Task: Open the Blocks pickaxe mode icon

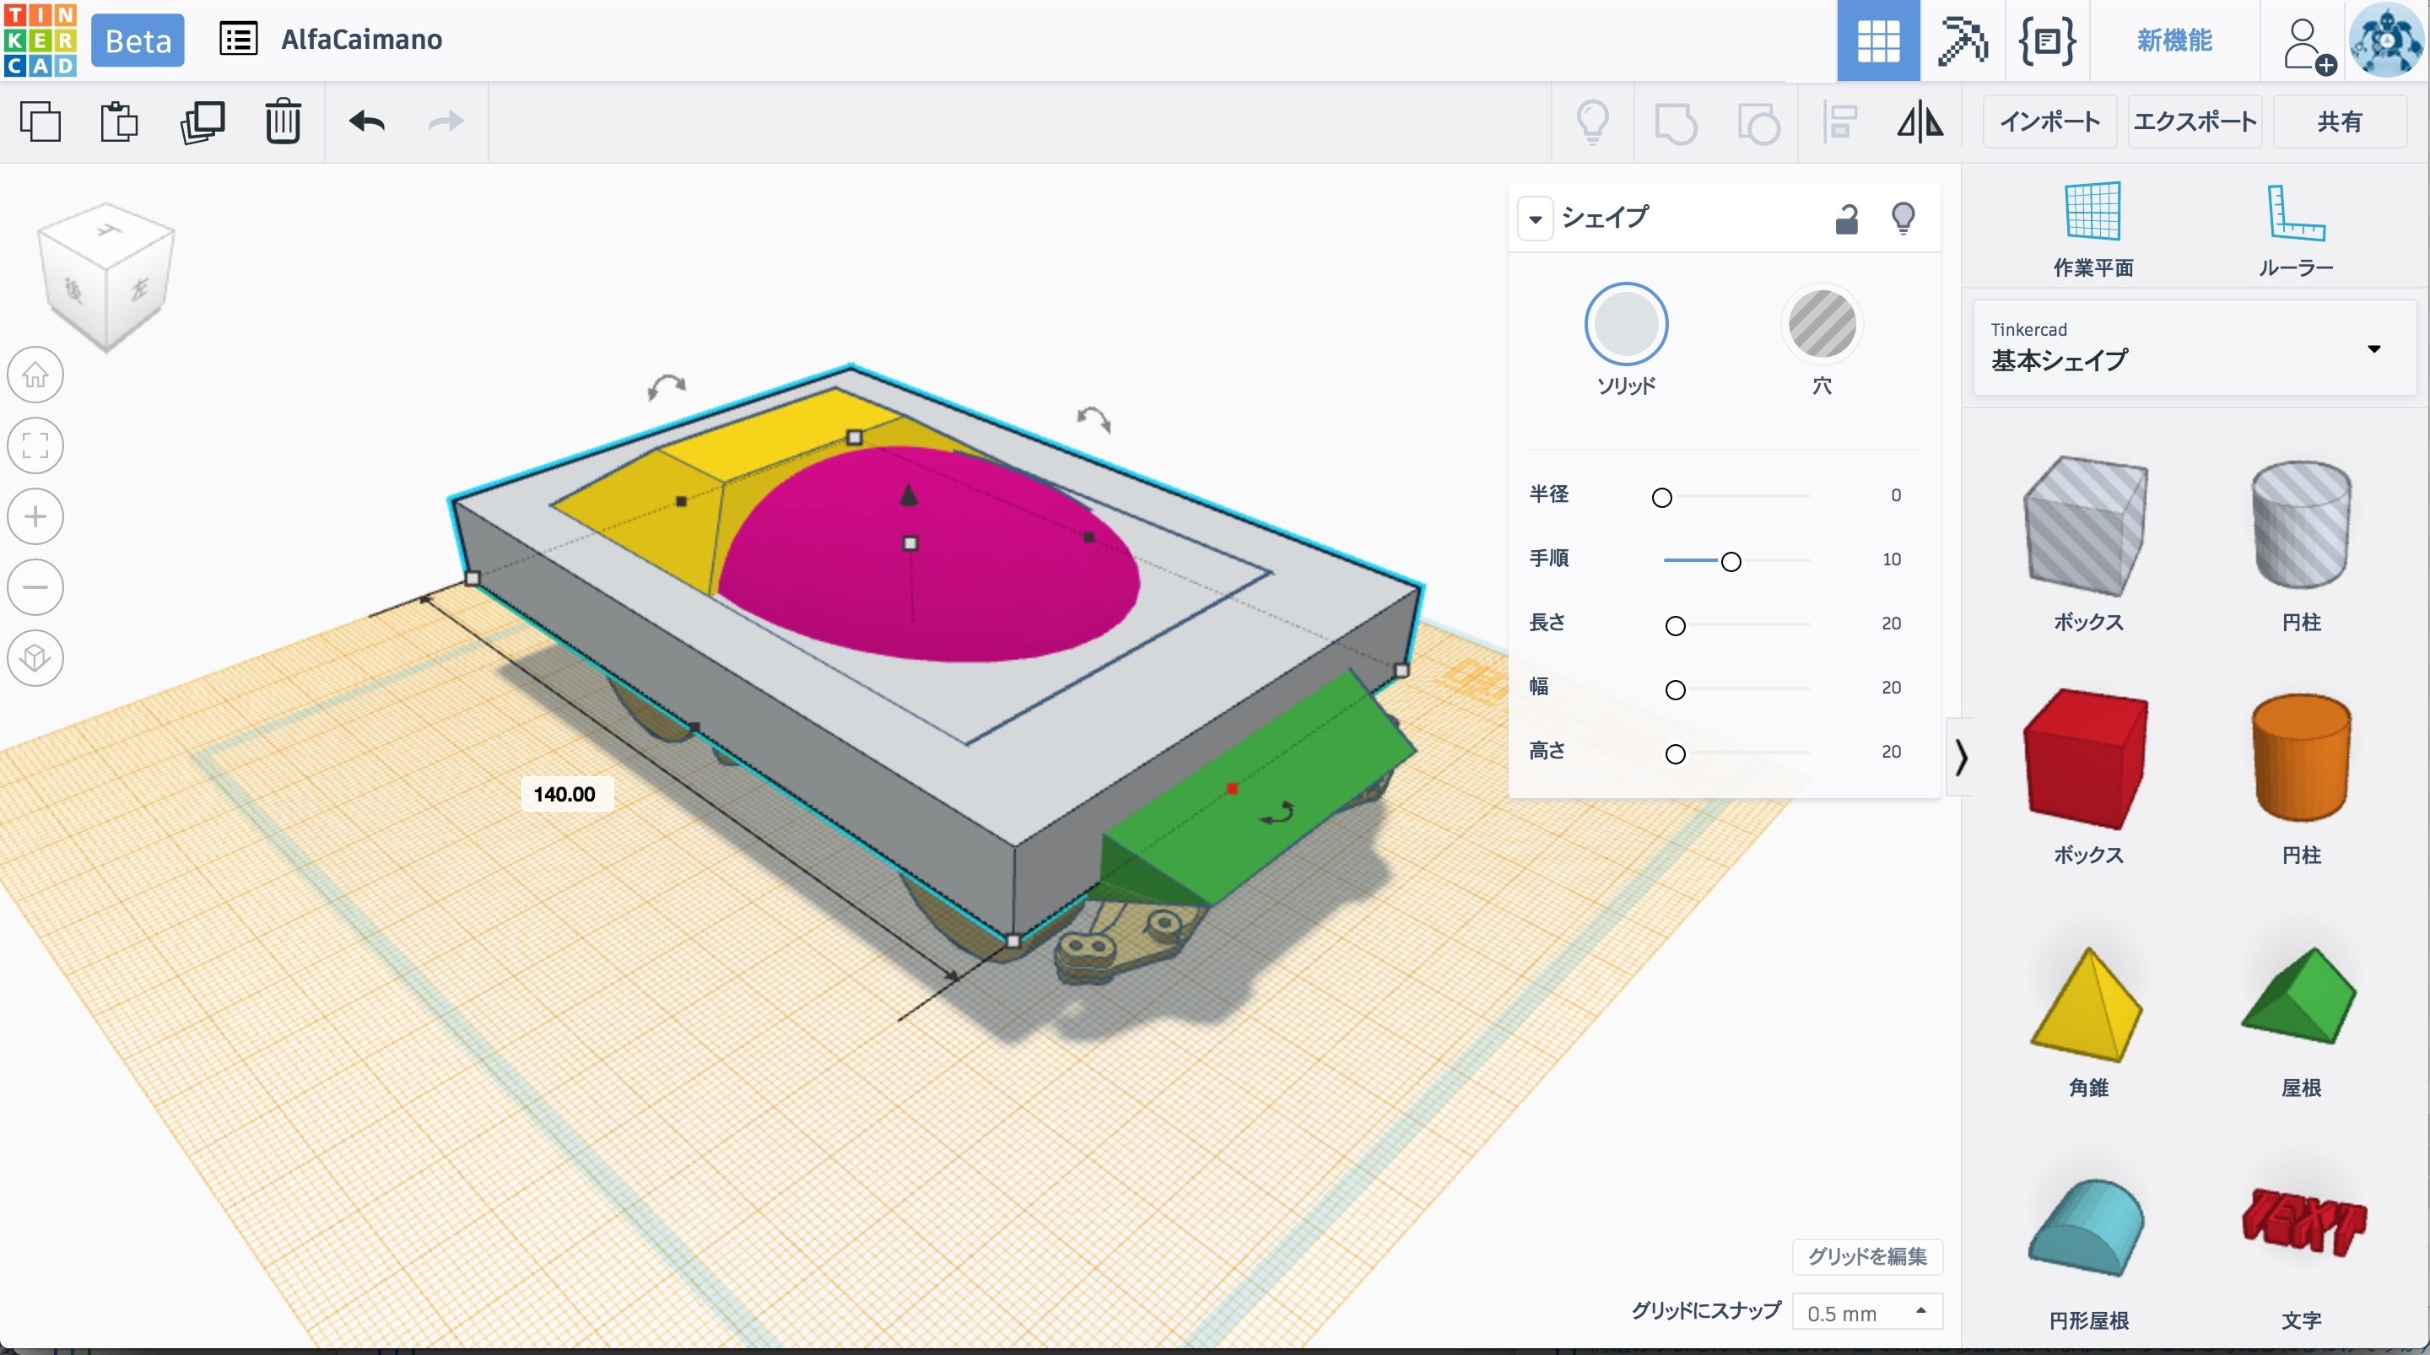Action: coord(1962,40)
